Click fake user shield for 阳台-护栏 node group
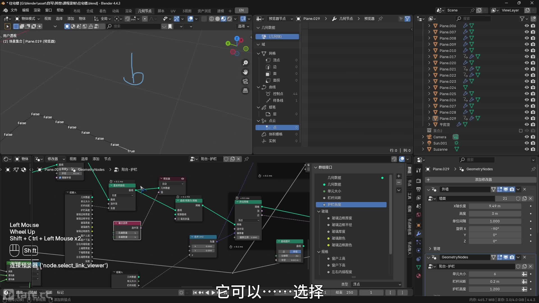The image size is (539, 303). coord(226,159)
